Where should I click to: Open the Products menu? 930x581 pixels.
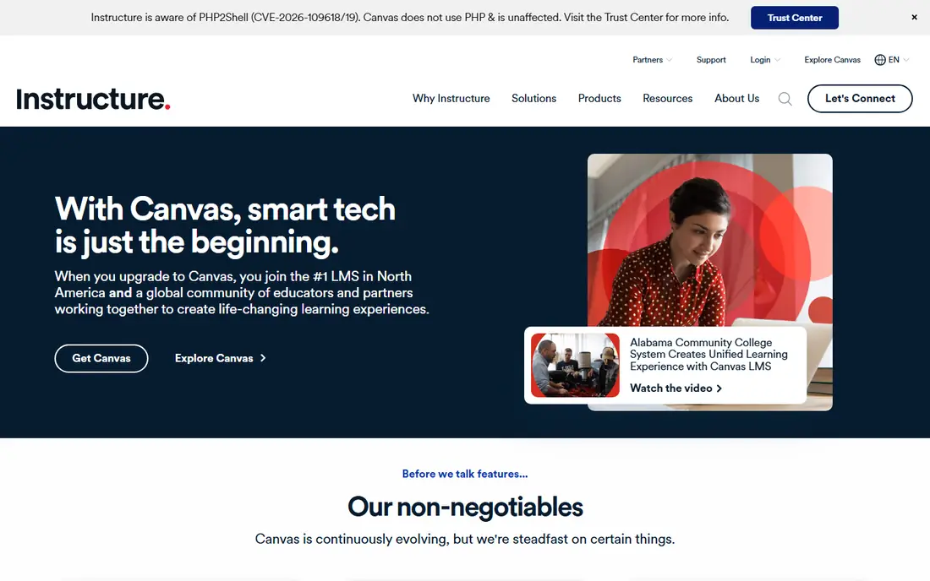tap(599, 98)
